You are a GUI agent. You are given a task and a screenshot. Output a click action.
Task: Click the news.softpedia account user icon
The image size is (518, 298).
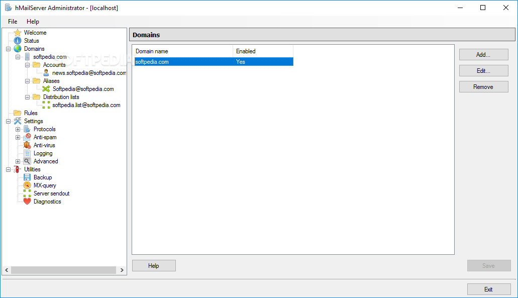46,73
